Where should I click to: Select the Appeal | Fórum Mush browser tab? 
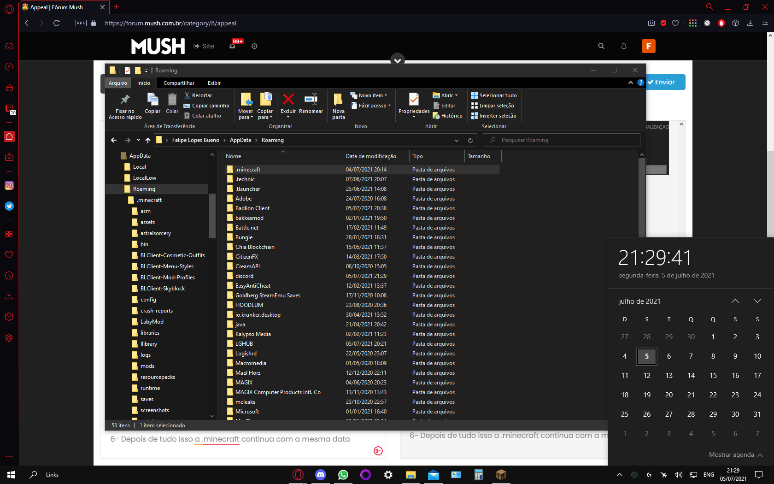[x=63, y=7]
